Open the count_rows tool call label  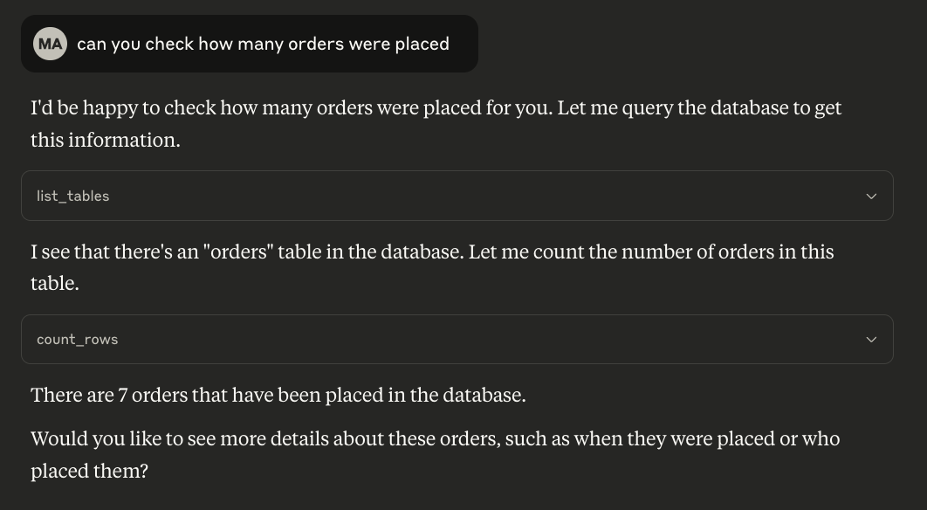[78, 339]
